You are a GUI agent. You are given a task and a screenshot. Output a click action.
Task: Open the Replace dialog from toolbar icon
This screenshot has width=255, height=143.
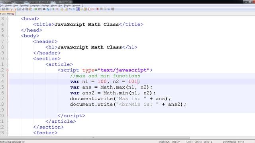(48, 9)
